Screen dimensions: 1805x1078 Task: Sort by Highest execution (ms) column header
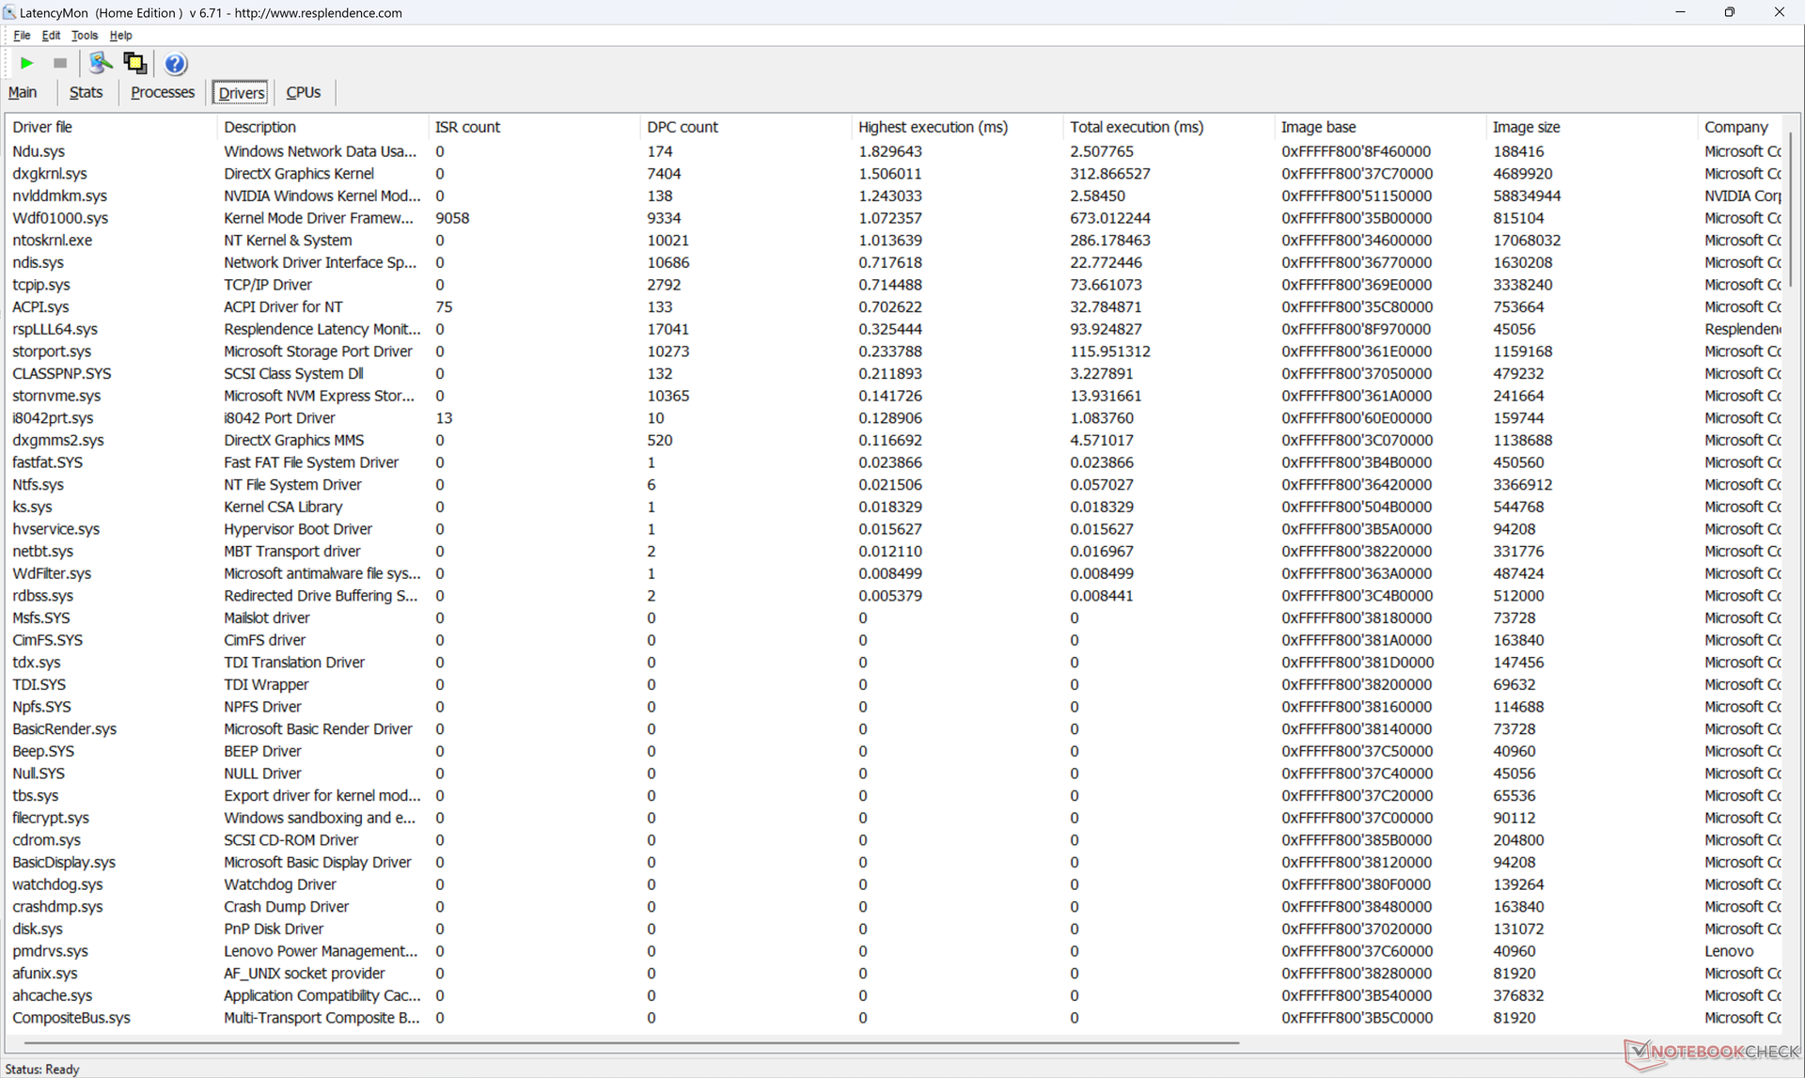click(x=932, y=127)
